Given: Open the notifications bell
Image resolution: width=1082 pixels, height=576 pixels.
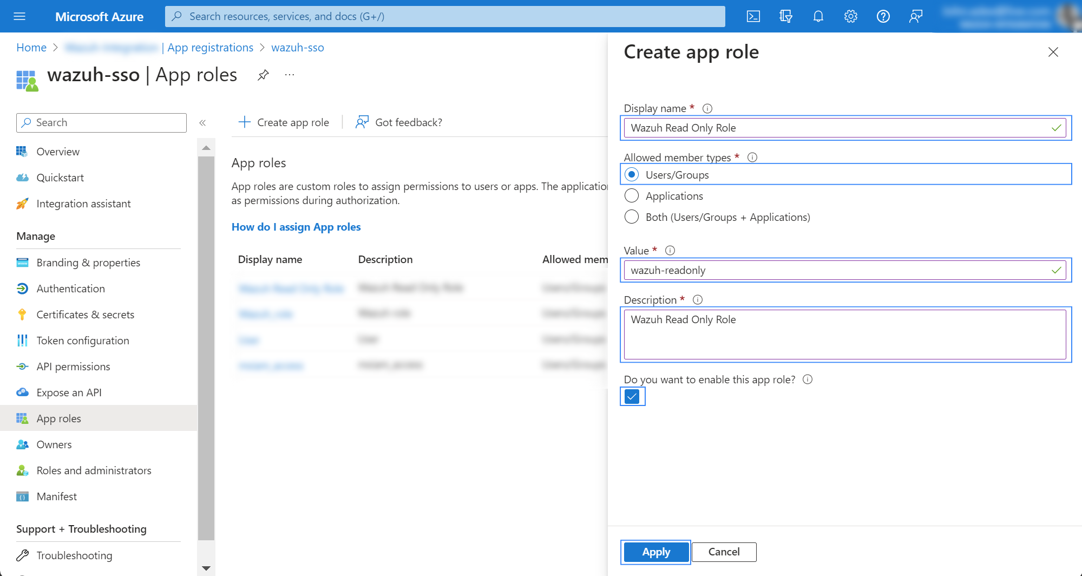Looking at the screenshot, I should tap(818, 16).
